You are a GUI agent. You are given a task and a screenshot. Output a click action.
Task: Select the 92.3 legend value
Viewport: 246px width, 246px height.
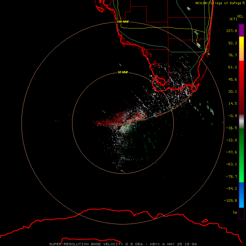[233, 43]
